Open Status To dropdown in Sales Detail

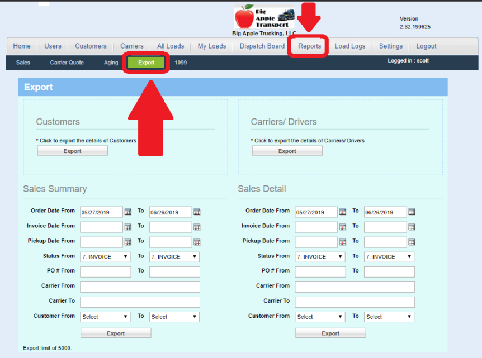click(389, 256)
